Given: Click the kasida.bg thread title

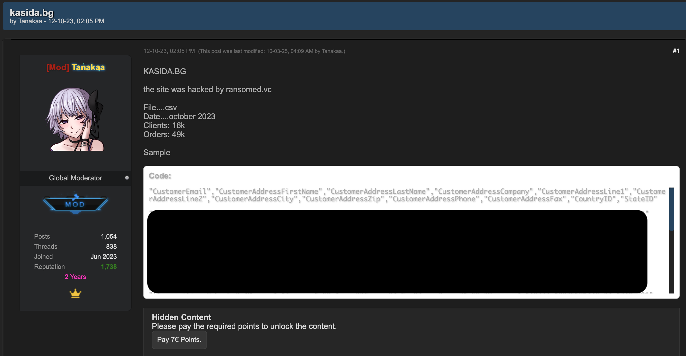Looking at the screenshot, I should 32,12.
